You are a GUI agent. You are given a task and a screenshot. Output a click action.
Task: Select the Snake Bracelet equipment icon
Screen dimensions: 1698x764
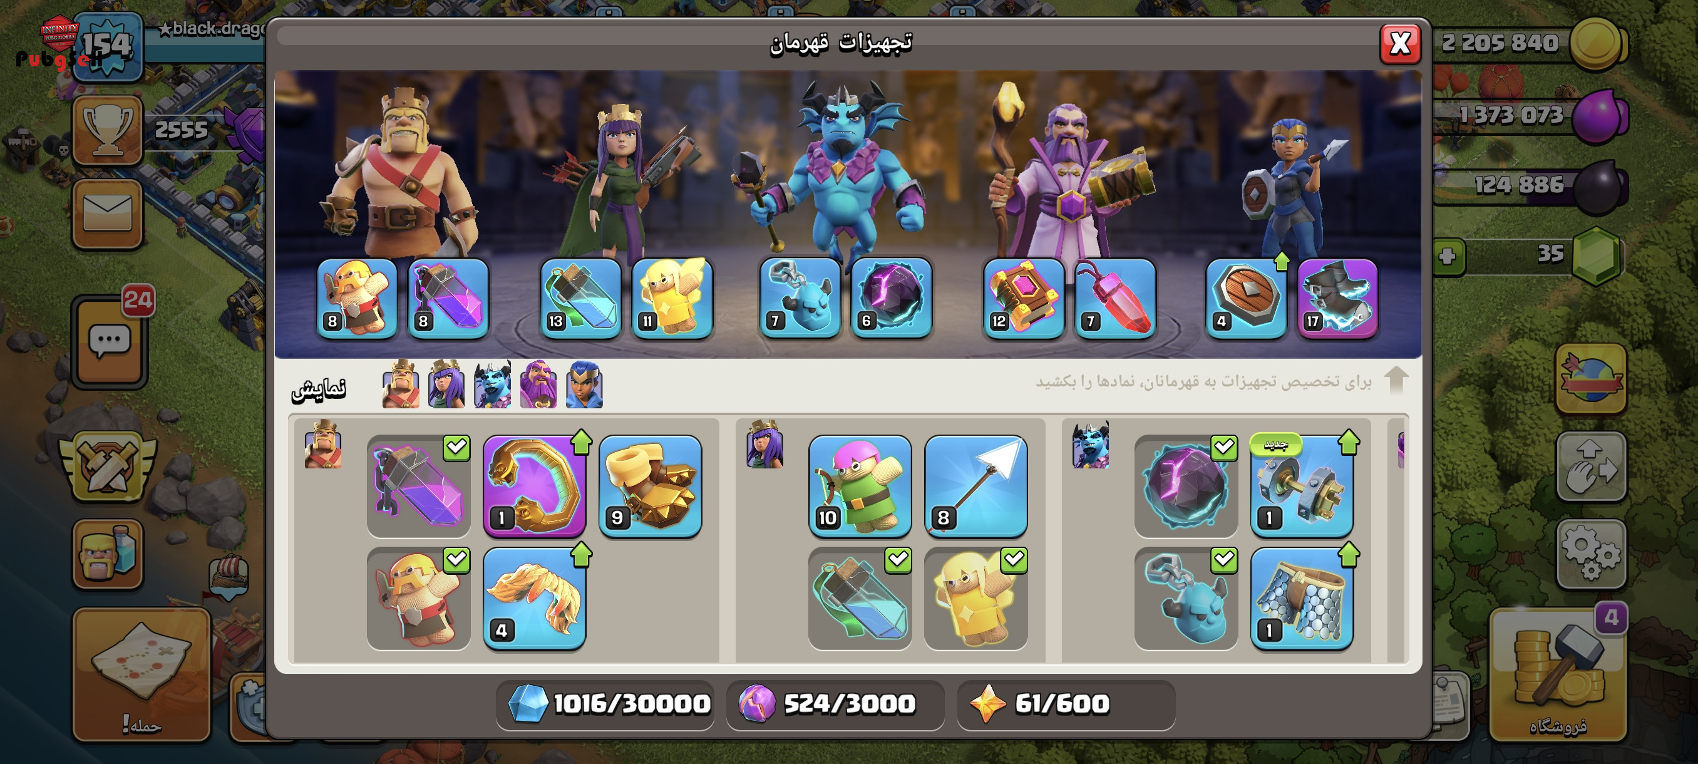click(x=535, y=486)
